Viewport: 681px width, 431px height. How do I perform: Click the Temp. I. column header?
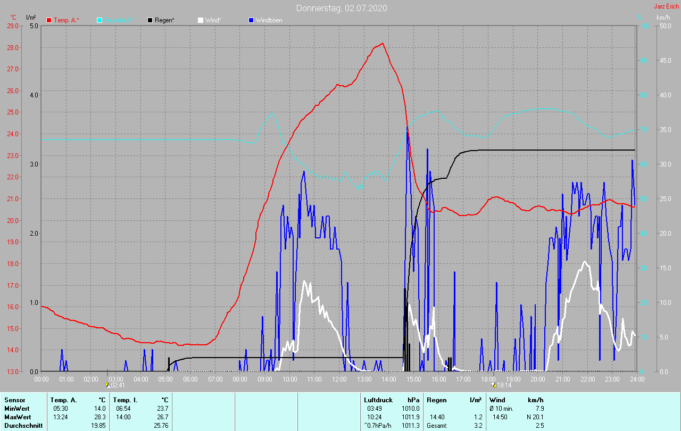click(125, 400)
